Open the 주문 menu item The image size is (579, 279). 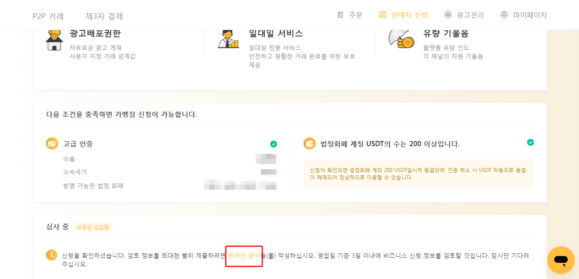coord(356,15)
